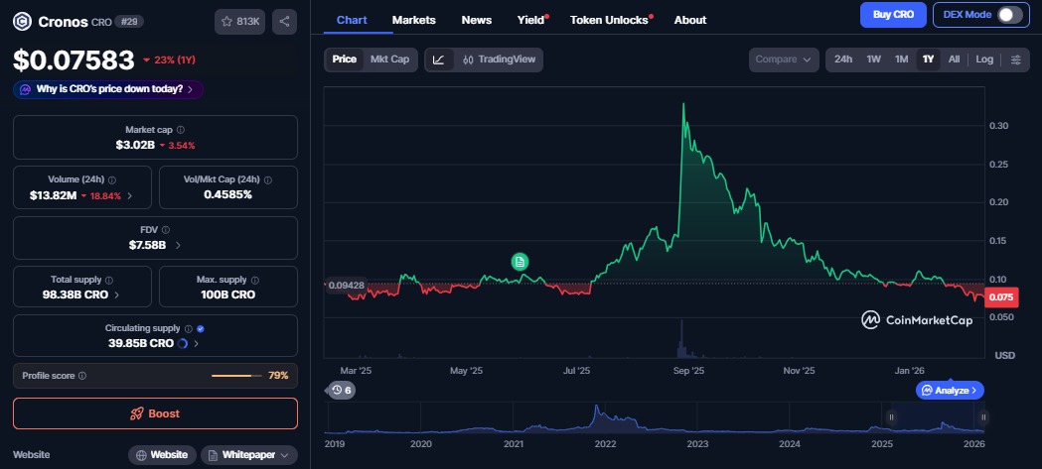
Task: Click the green document event marker on chart
Action: click(x=520, y=262)
